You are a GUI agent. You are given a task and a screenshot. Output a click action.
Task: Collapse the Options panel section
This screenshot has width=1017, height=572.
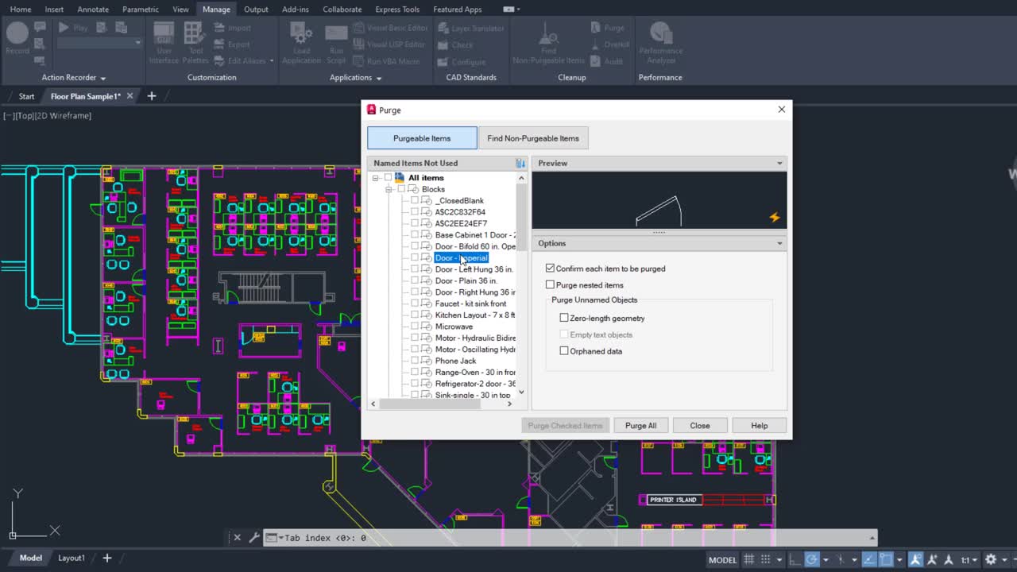779,243
